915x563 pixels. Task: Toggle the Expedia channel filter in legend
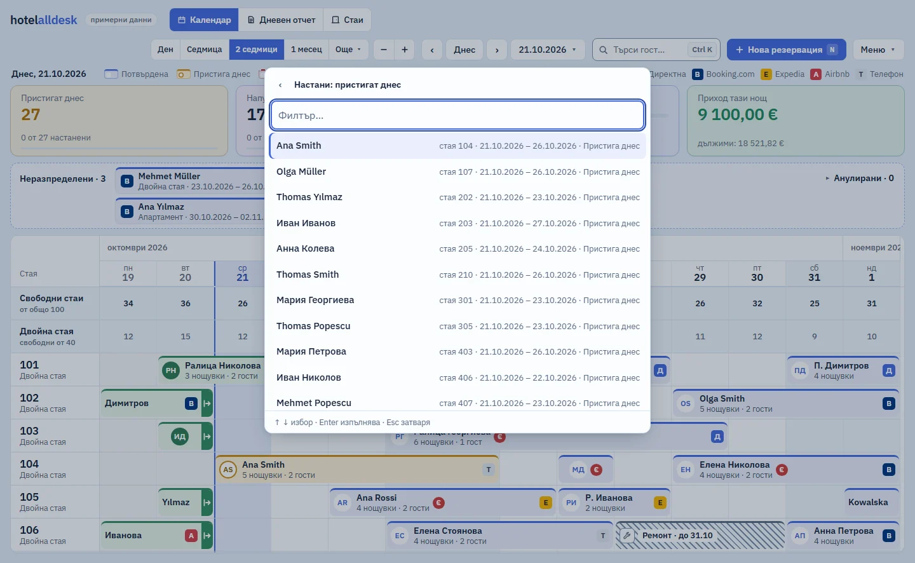[x=783, y=74]
